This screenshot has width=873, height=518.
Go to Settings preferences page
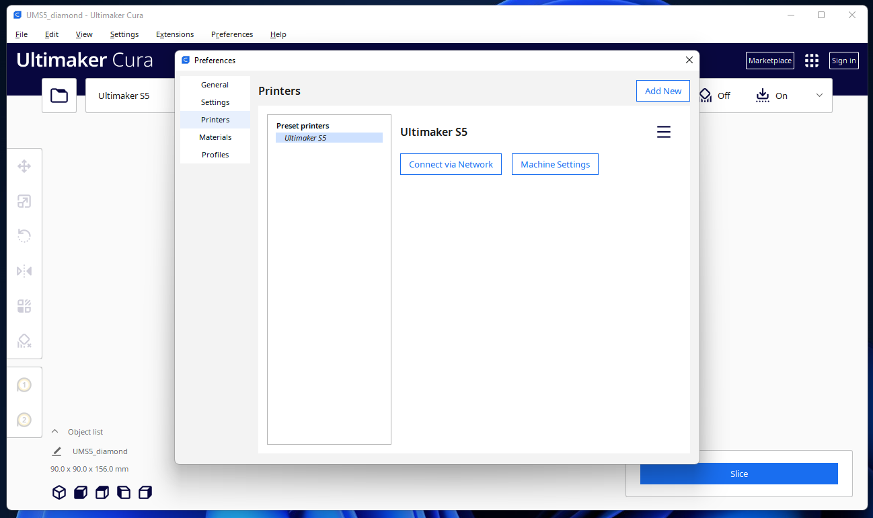tap(215, 102)
